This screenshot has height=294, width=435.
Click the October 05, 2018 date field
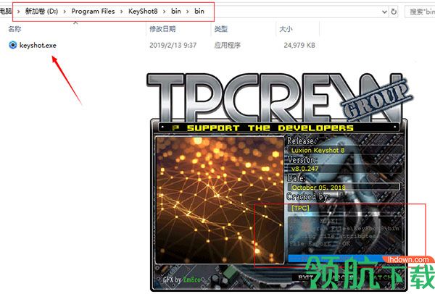344,187
